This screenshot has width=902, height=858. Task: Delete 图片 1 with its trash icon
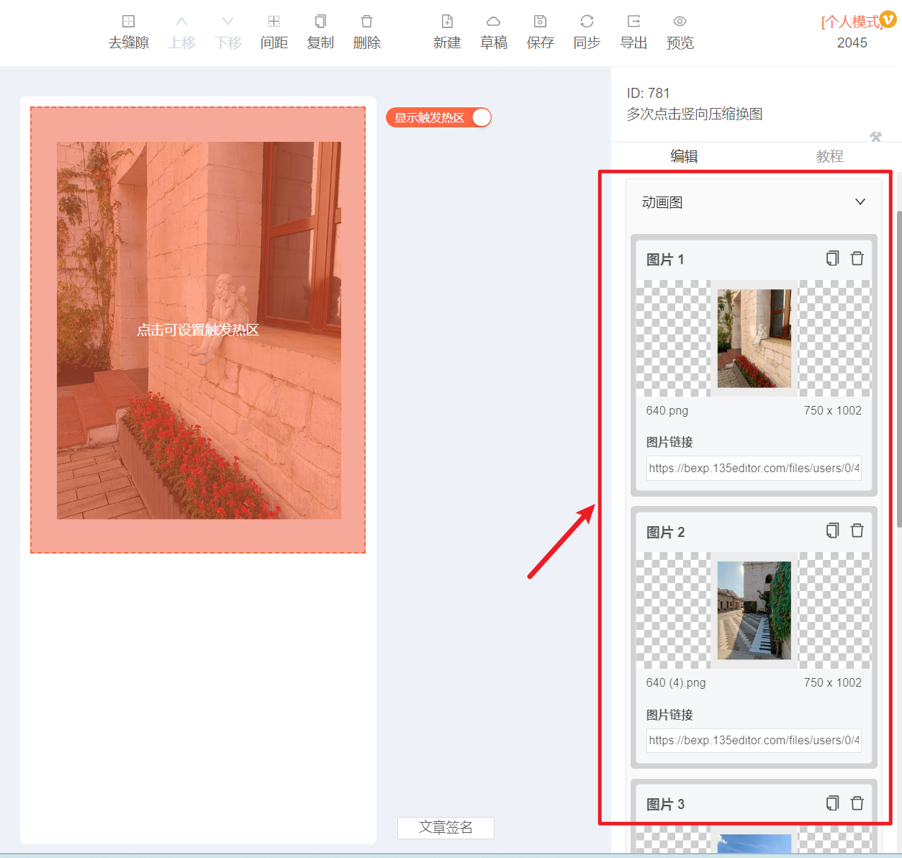coord(857,258)
